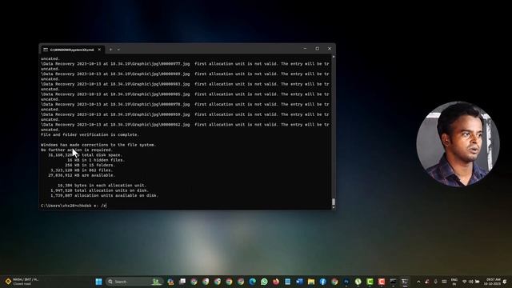Viewport: 512px width, 288px height.
Task: Click the "16 KB in 1 hidden files." line
Action: click(x=96, y=160)
